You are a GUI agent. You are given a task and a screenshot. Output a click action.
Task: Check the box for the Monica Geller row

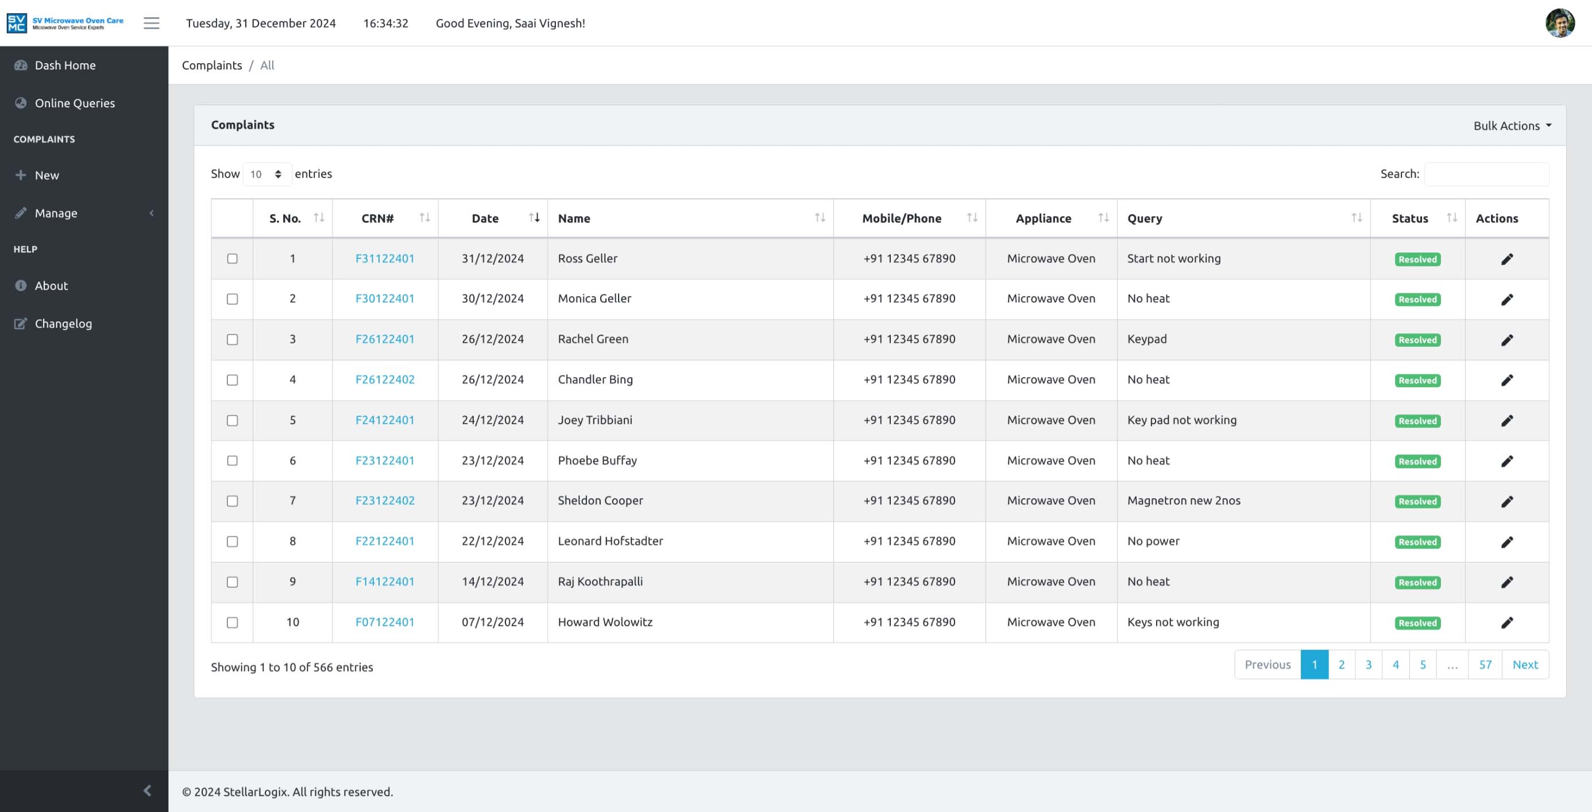point(233,299)
